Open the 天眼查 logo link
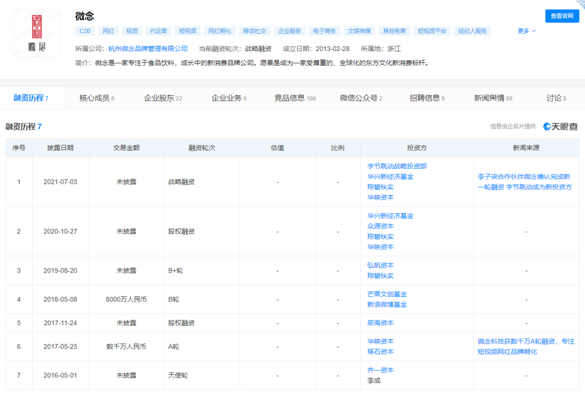 point(561,127)
